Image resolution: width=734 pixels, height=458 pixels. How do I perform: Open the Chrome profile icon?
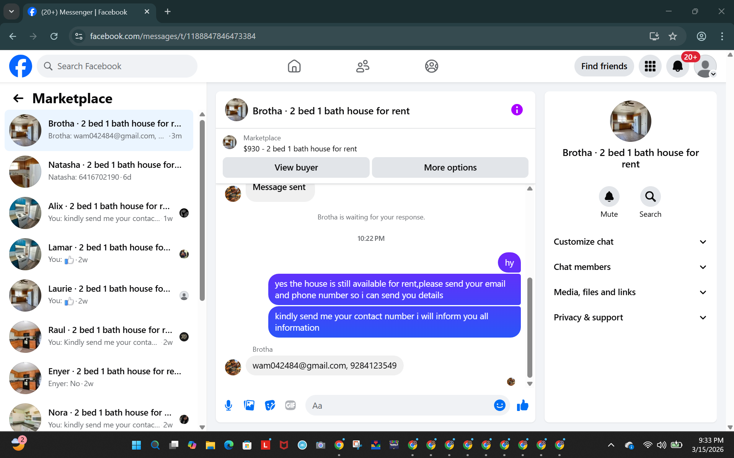pos(701,36)
